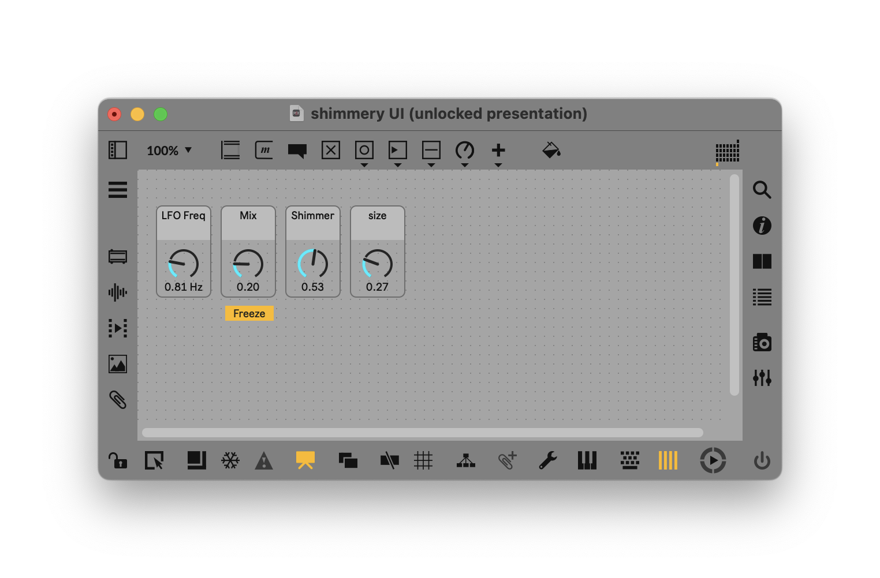This screenshot has height=578, width=880.
Task: Open search with the magnifying glass
Action: tap(762, 190)
